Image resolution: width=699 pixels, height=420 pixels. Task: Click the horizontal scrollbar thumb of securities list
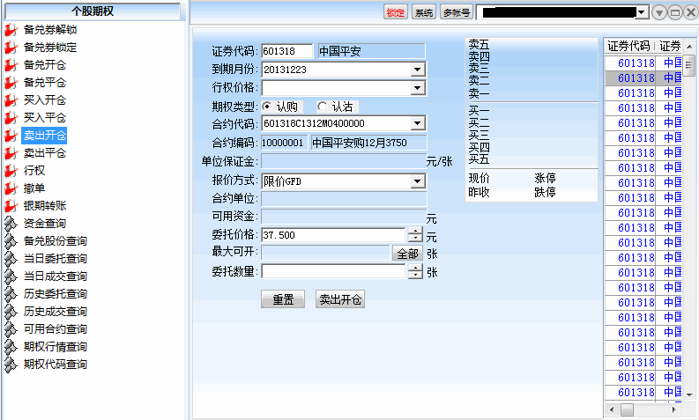[627, 409]
